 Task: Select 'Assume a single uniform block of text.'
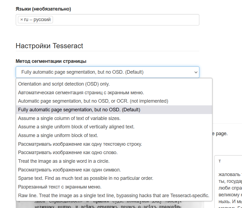114,135
